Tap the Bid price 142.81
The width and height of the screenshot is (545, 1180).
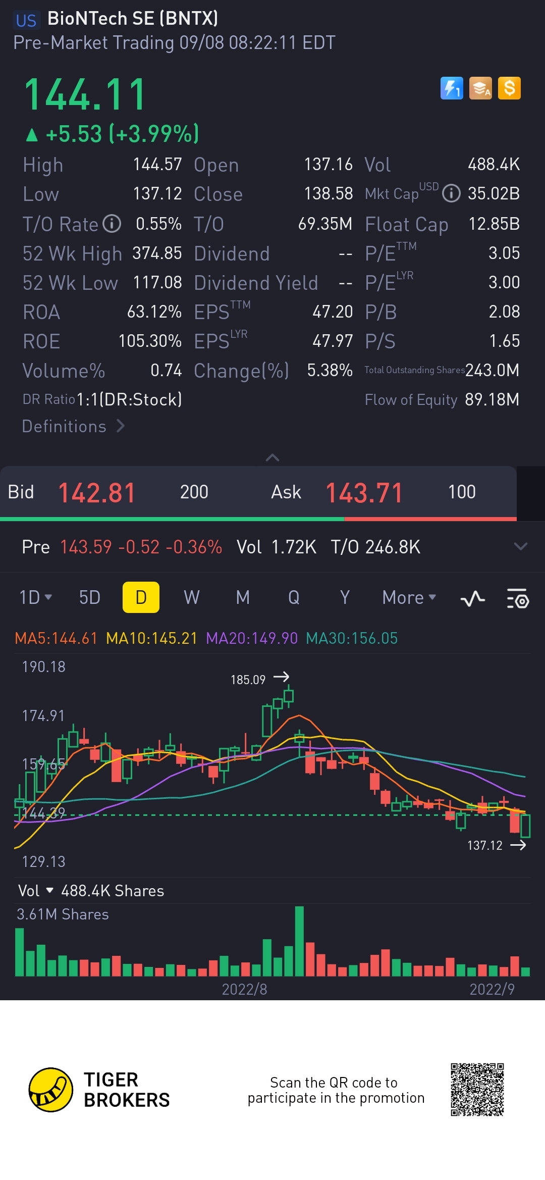(x=97, y=493)
